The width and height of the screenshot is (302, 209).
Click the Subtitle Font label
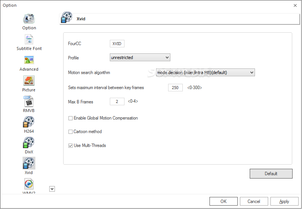(29, 48)
